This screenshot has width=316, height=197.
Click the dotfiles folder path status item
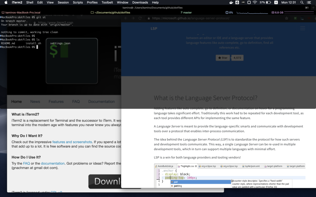110,12
